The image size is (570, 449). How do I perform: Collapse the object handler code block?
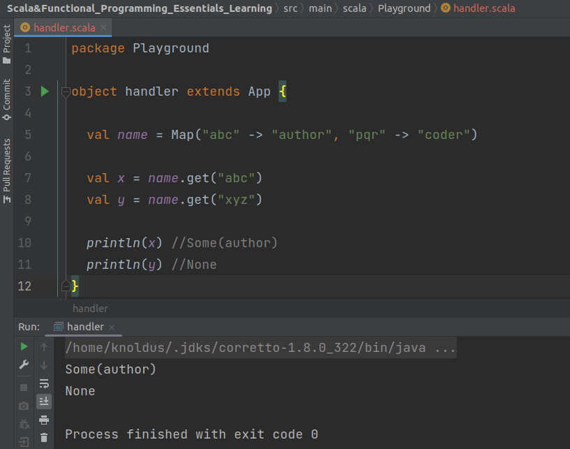point(66,92)
